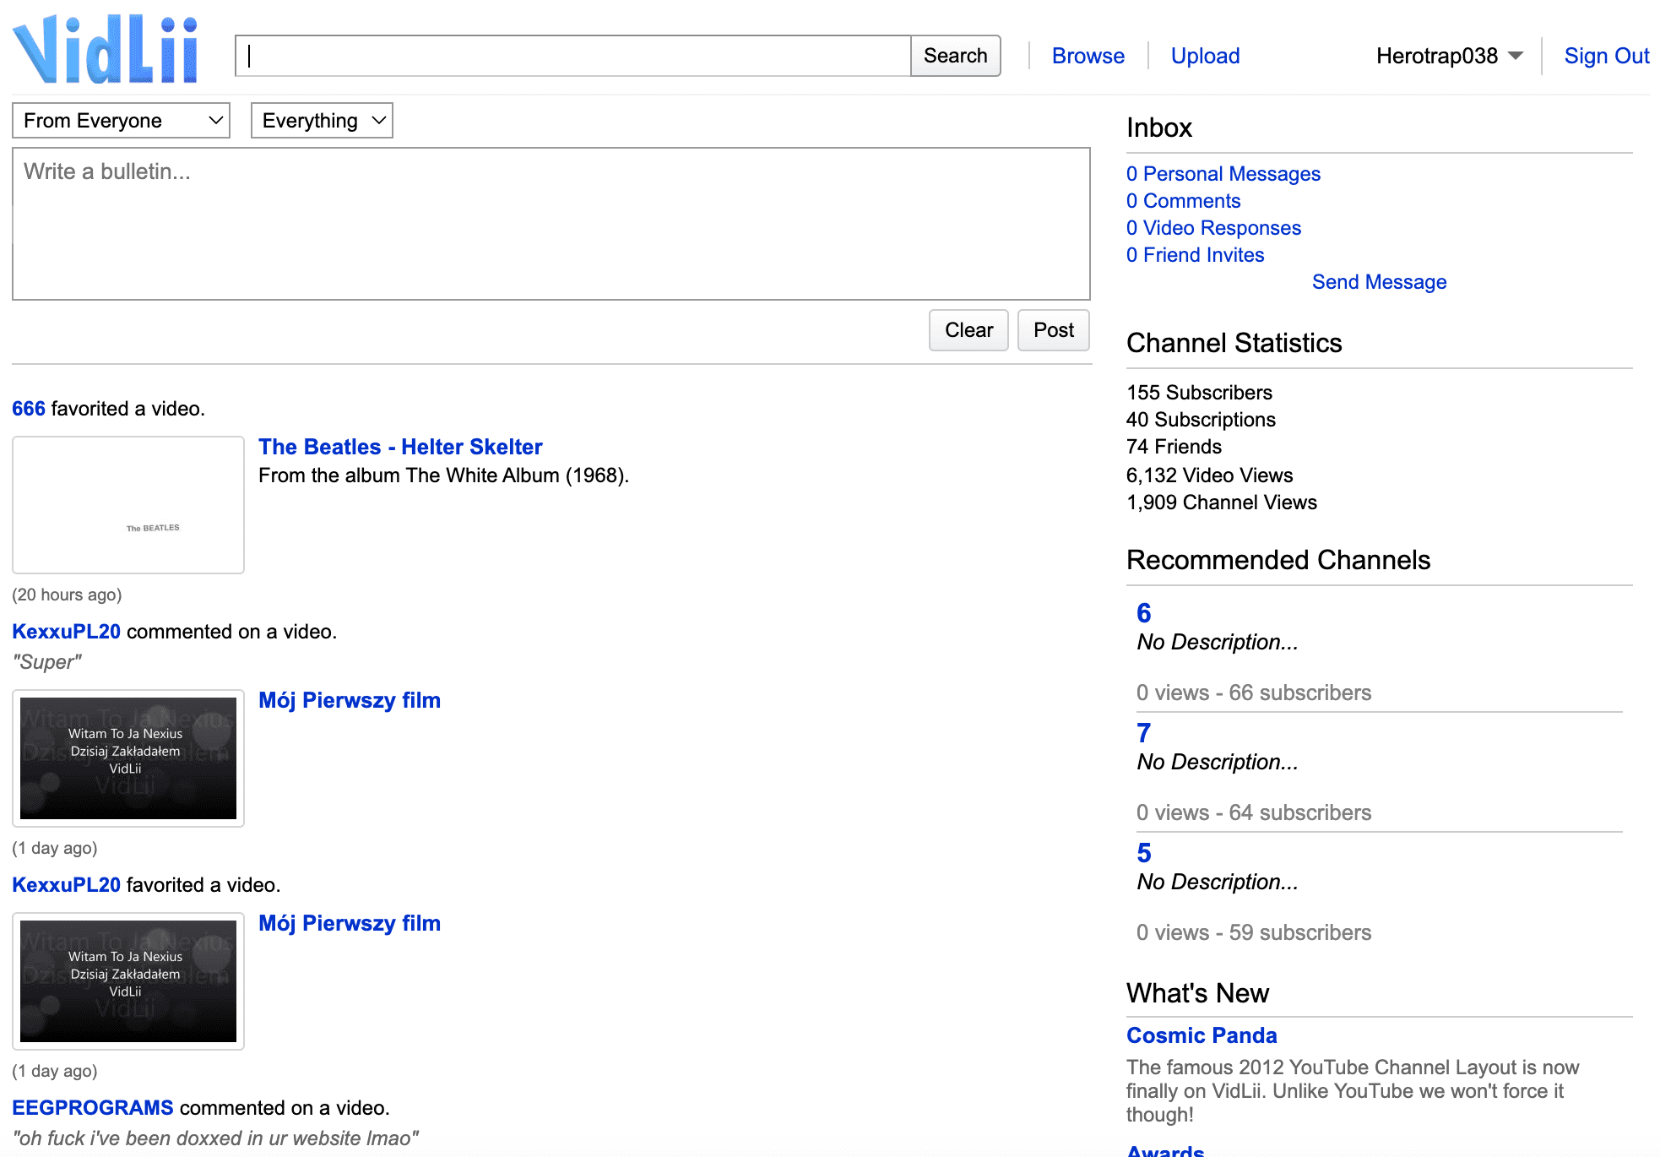Screen dimensions: 1660x1157
Task: Open the Herotrap038 account dropdown arrow
Action: click(x=1516, y=56)
